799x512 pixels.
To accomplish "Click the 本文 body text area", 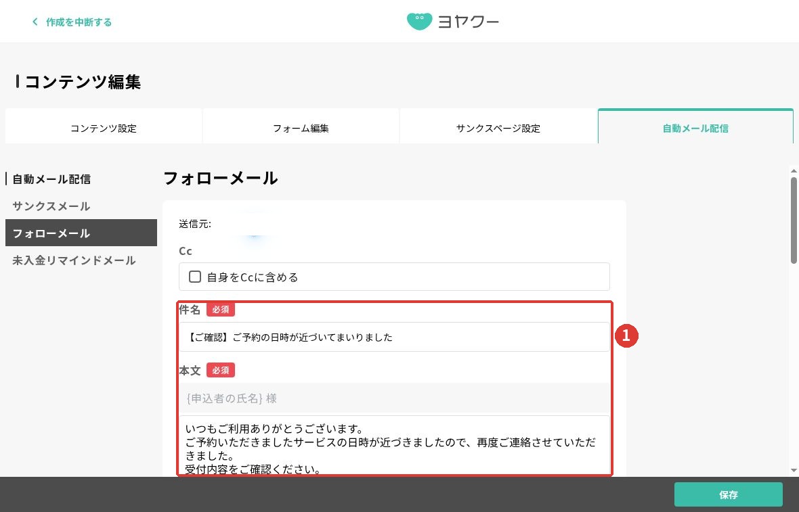I will coord(394,446).
